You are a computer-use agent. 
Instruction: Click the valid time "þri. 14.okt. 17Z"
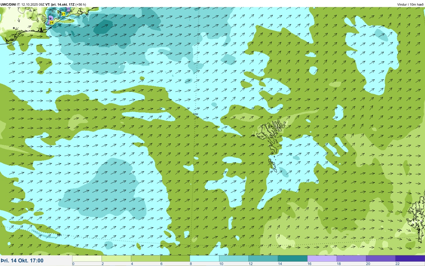pos(63,4)
